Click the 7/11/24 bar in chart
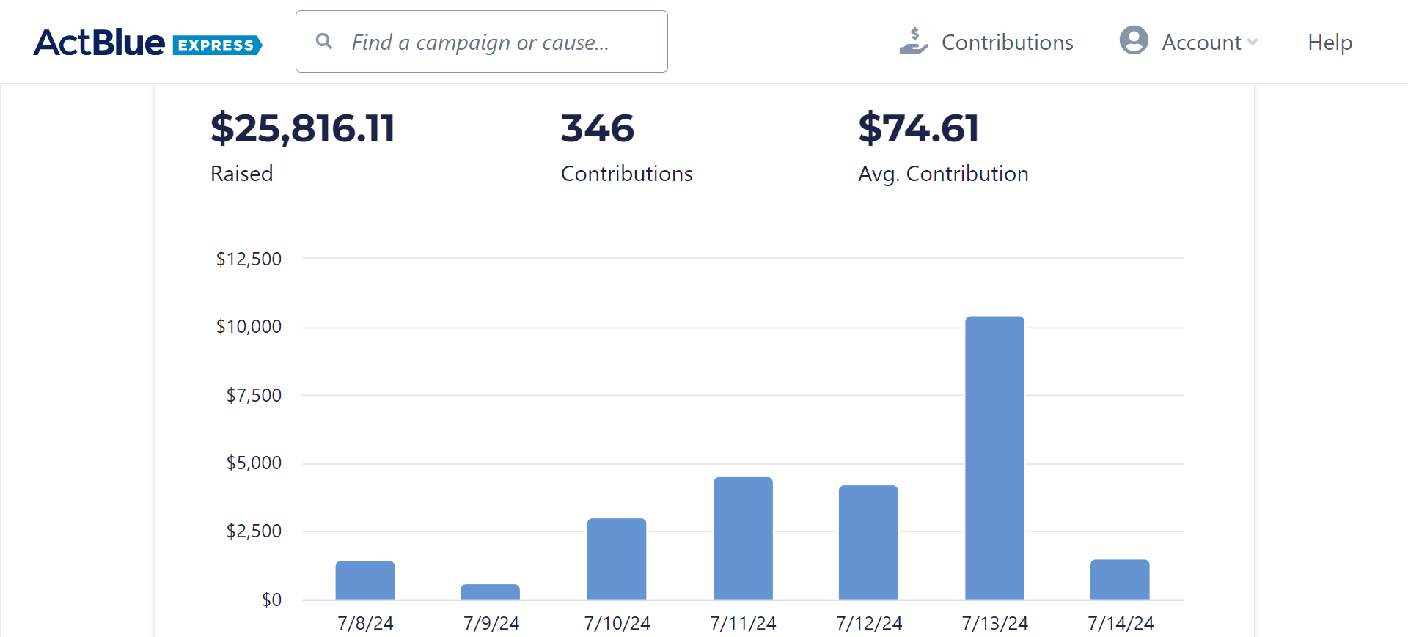 click(x=743, y=538)
